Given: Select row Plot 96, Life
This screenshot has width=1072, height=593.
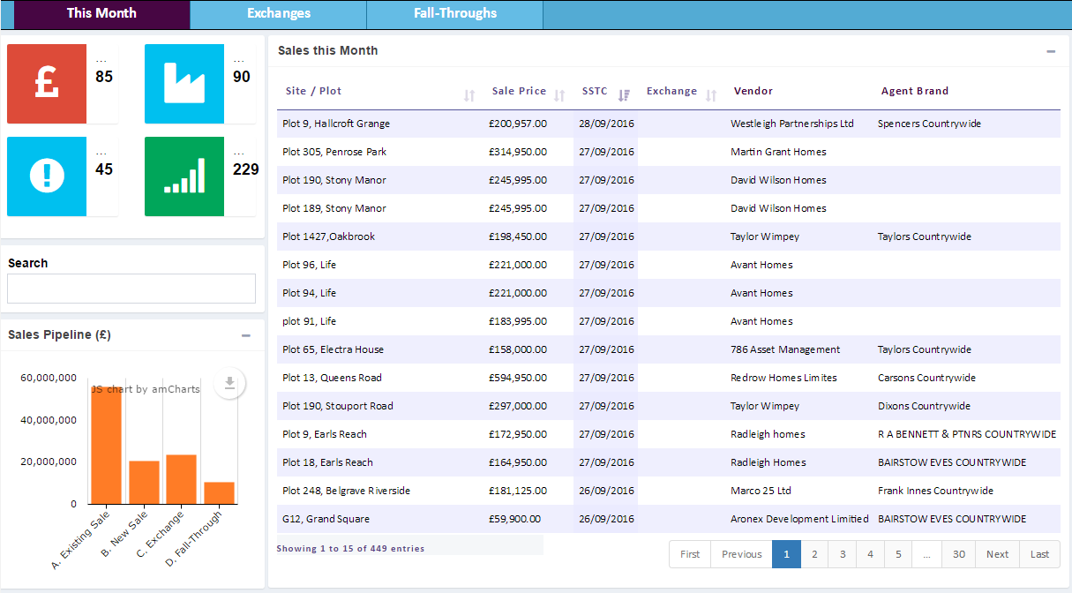Looking at the screenshot, I should pyautogui.click(x=669, y=265).
